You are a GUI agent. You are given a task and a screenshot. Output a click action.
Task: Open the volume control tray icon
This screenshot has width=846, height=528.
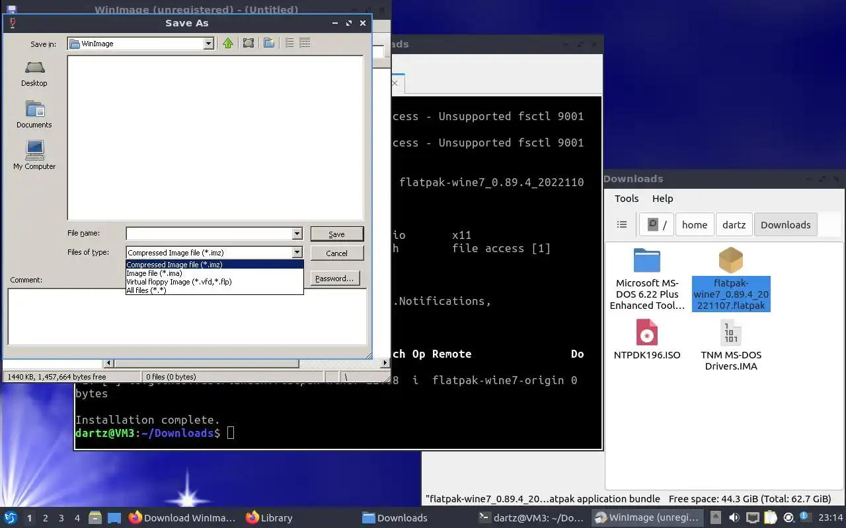[734, 518]
